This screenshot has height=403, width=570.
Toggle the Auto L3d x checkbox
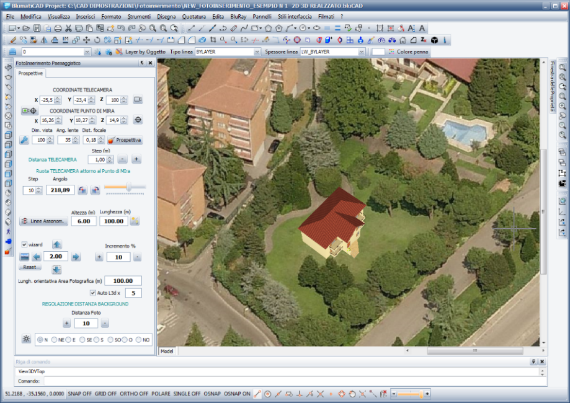coord(93,293)
